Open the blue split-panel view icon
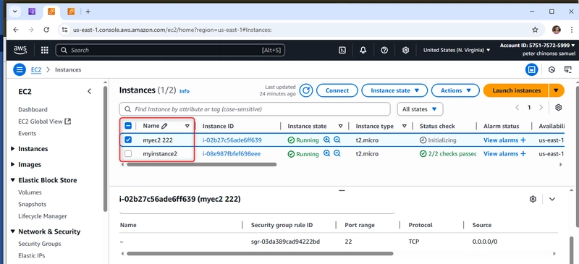Image resolution: width=579 pixels, height=264 pixels. pyautogui.click(x=531, y=69)
